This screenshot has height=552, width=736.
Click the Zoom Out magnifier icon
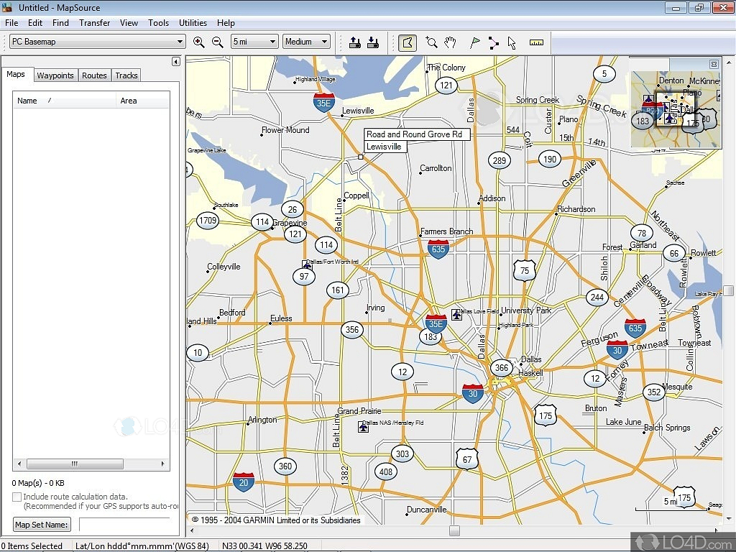218,42
